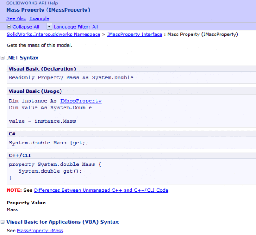Click Collapse All text
This screenshot has height=235, width=256.
pyautogui.click(x=26, y=27)
